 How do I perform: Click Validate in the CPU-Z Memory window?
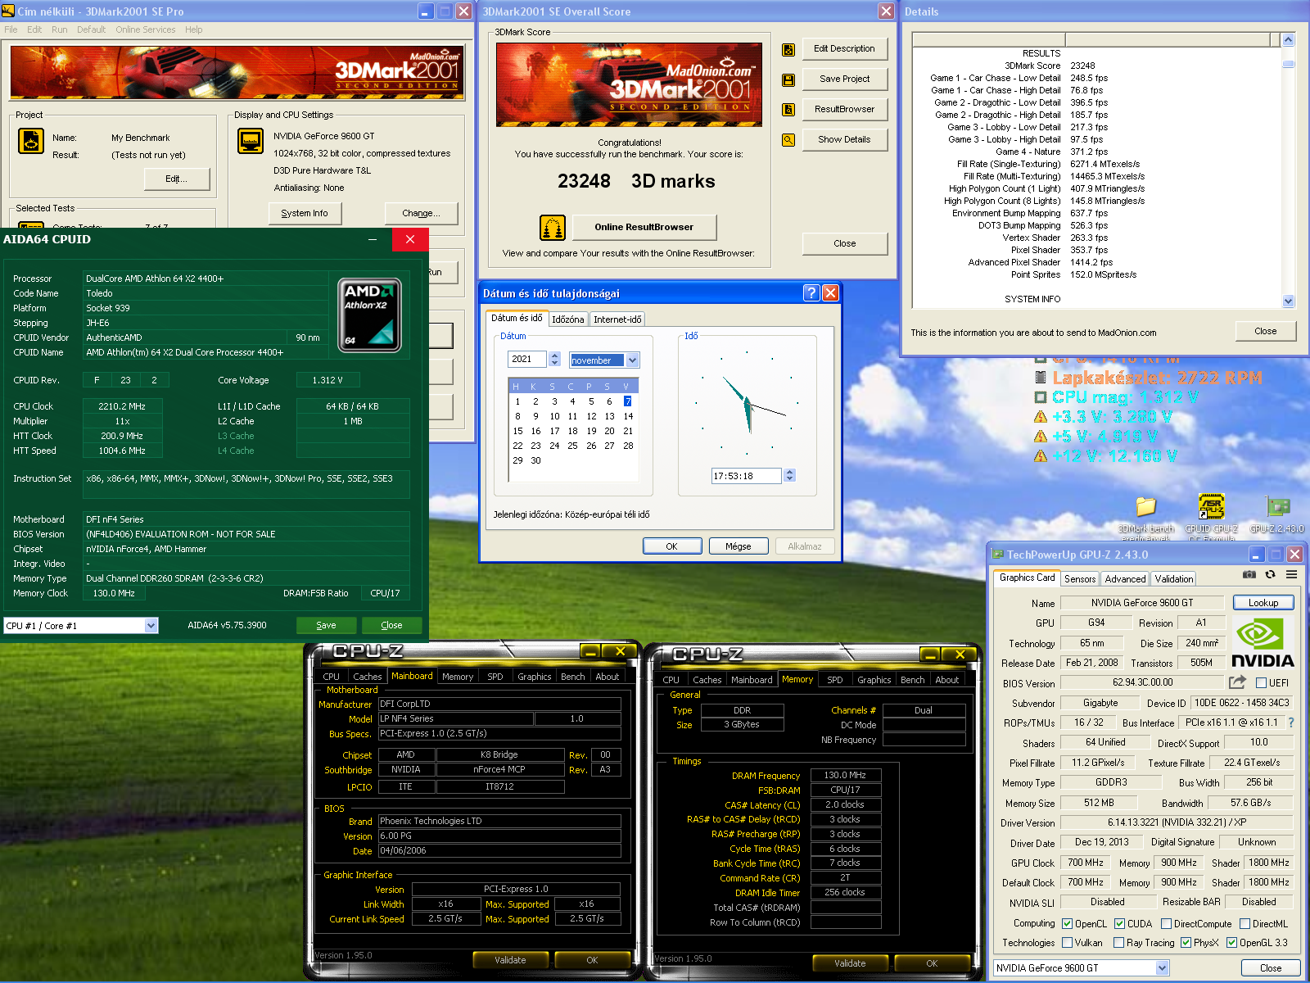[850, 963]
